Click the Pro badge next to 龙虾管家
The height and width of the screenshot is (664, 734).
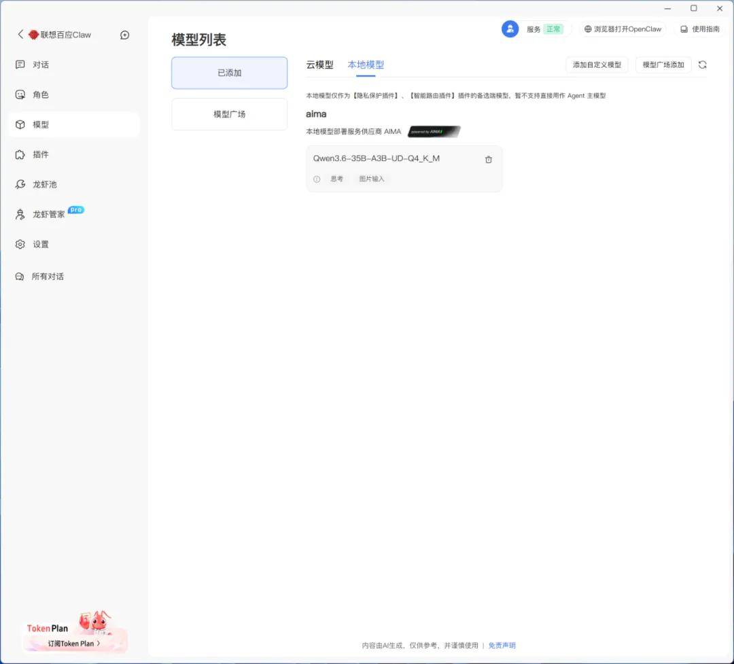[76, 210]
